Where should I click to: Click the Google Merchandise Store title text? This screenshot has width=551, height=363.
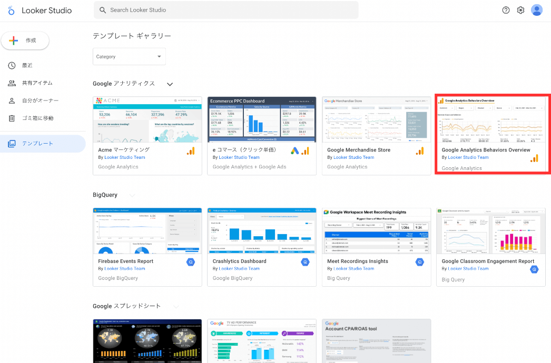click(x=358, y=150)
